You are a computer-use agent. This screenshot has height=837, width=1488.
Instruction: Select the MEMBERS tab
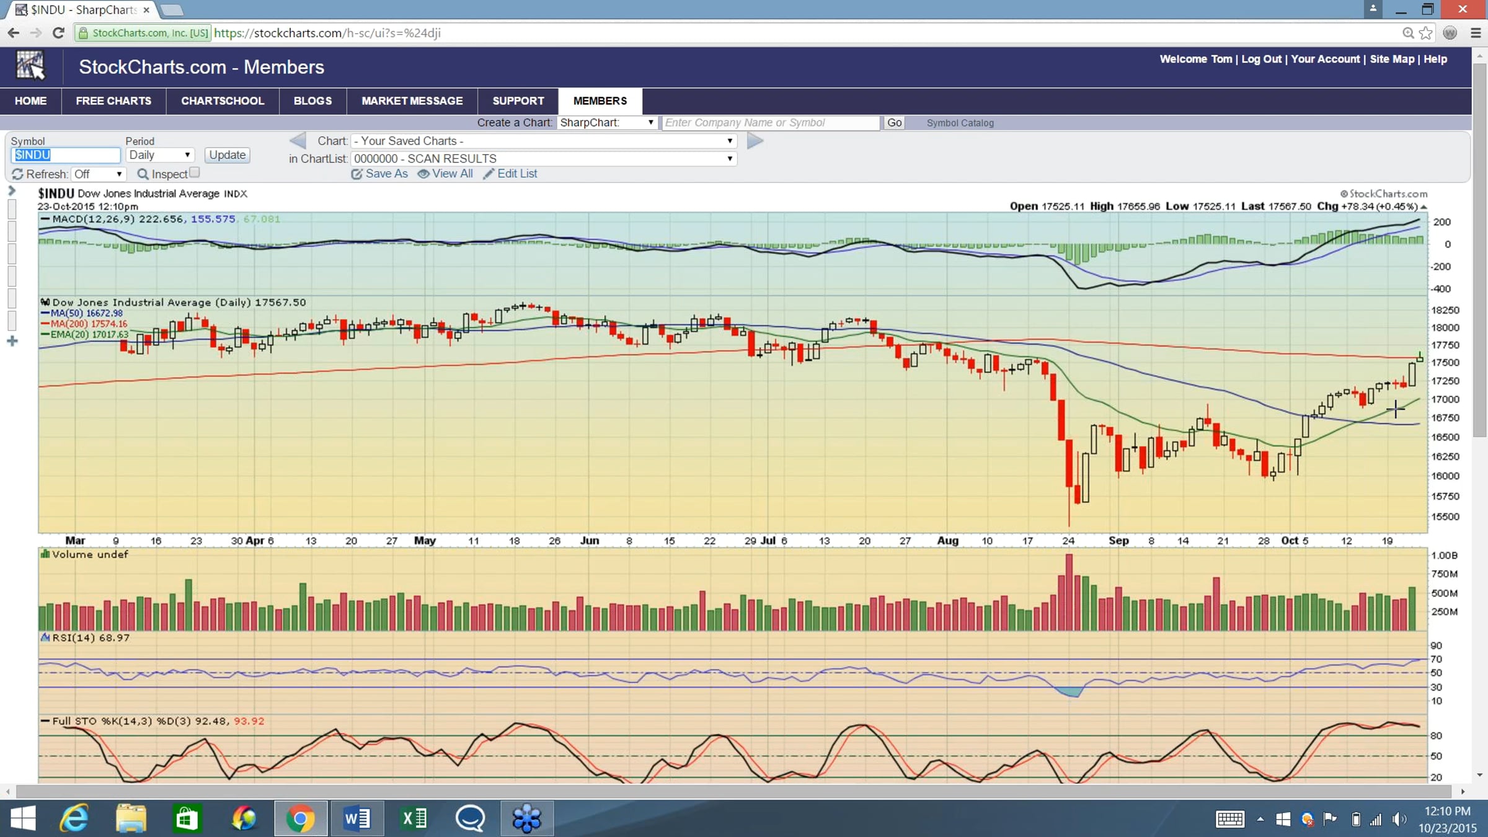[x=600, y=101]
